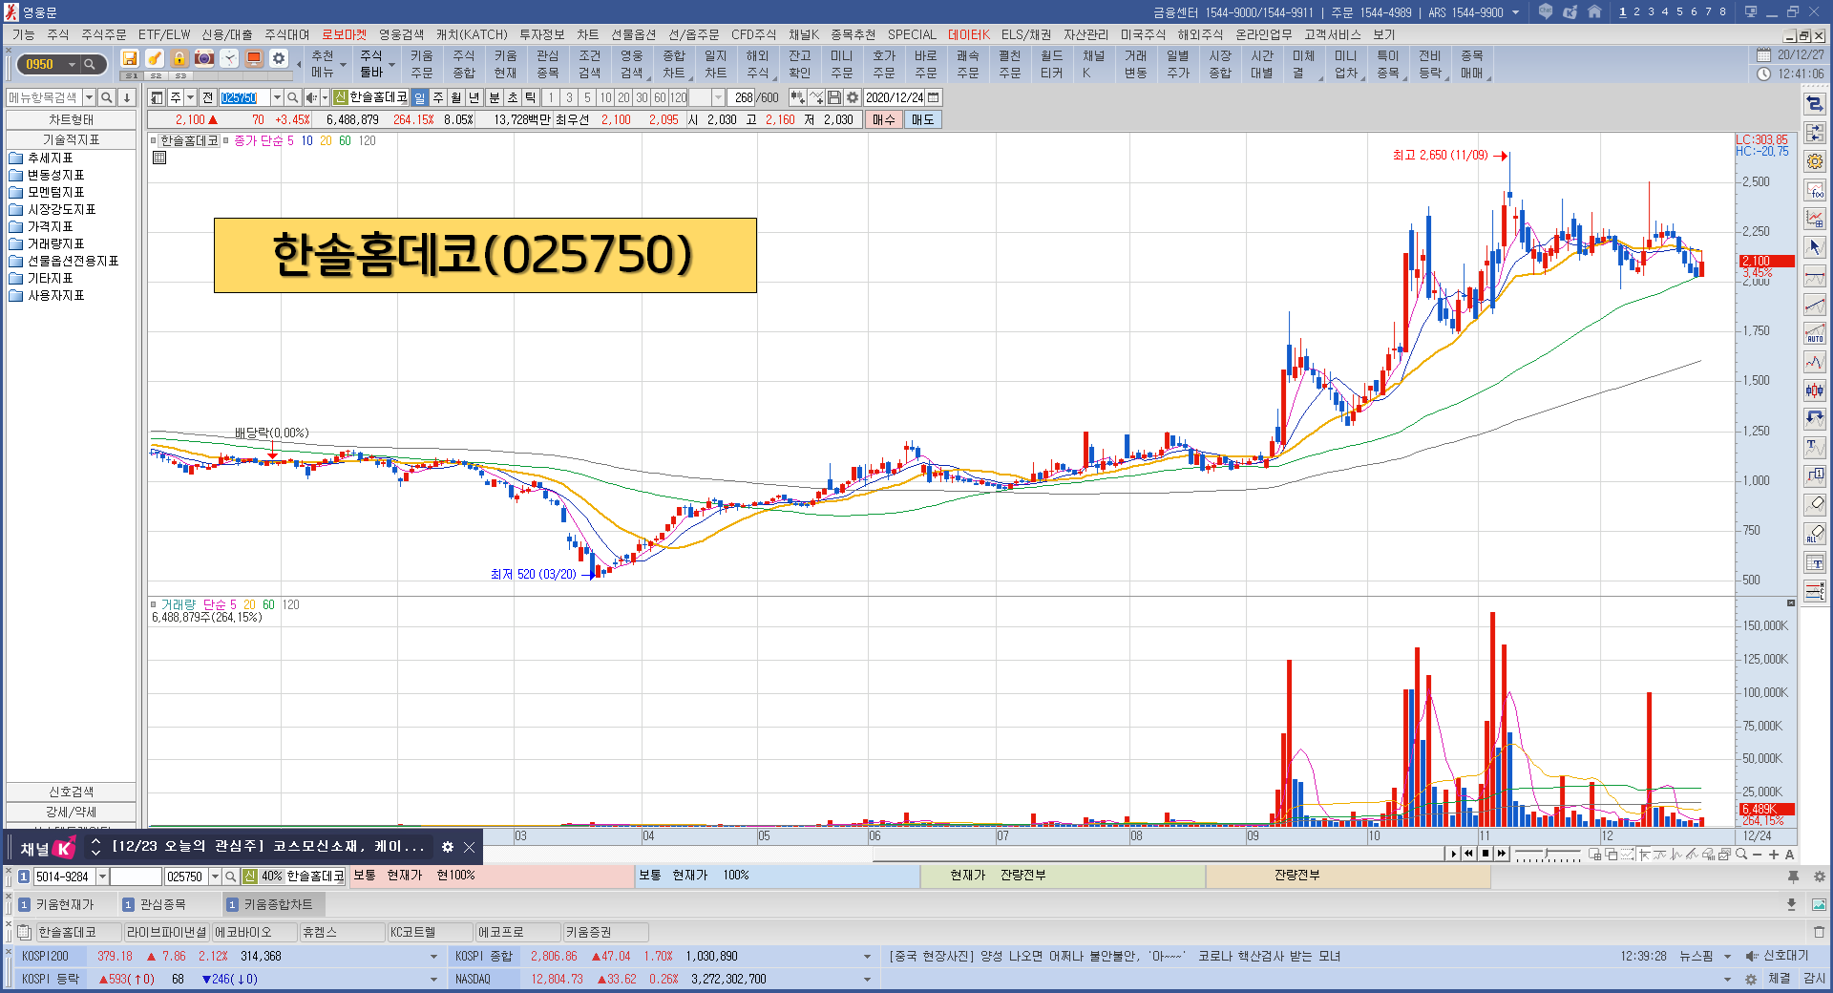1833x993 pixels.
Task: Click the swap arrows icon in right toolbar
Action: (1815, 104)
